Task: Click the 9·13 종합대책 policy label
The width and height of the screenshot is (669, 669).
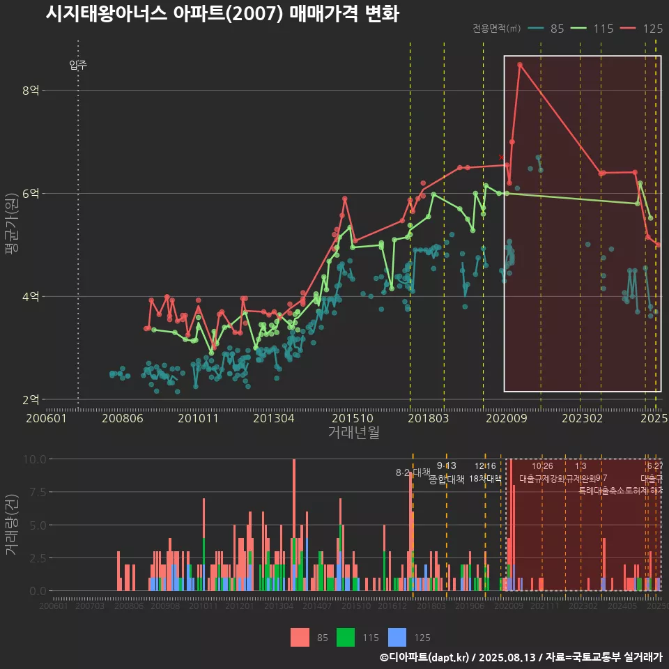Action: [x=446, y=472]
